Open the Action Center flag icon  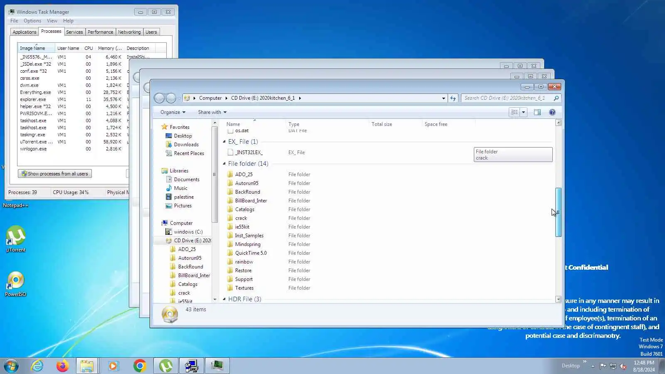coord(603,366)
